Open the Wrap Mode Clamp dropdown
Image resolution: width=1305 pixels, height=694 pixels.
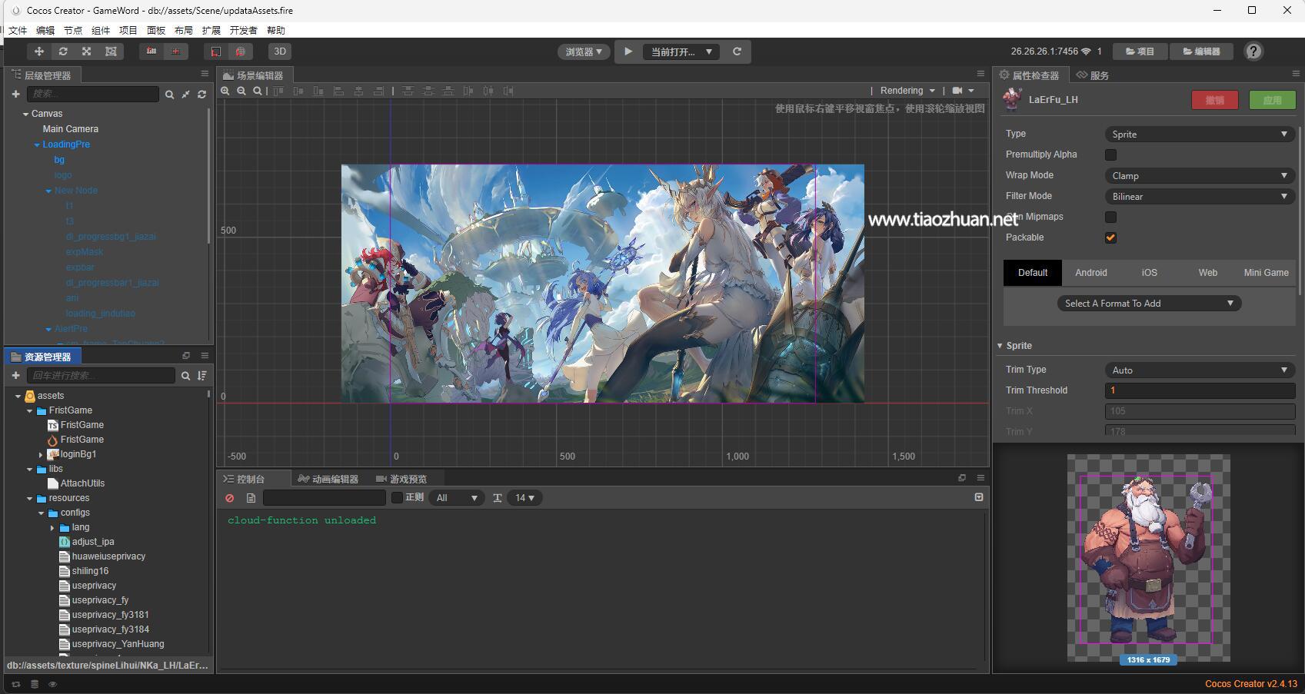coord(1200,176)
